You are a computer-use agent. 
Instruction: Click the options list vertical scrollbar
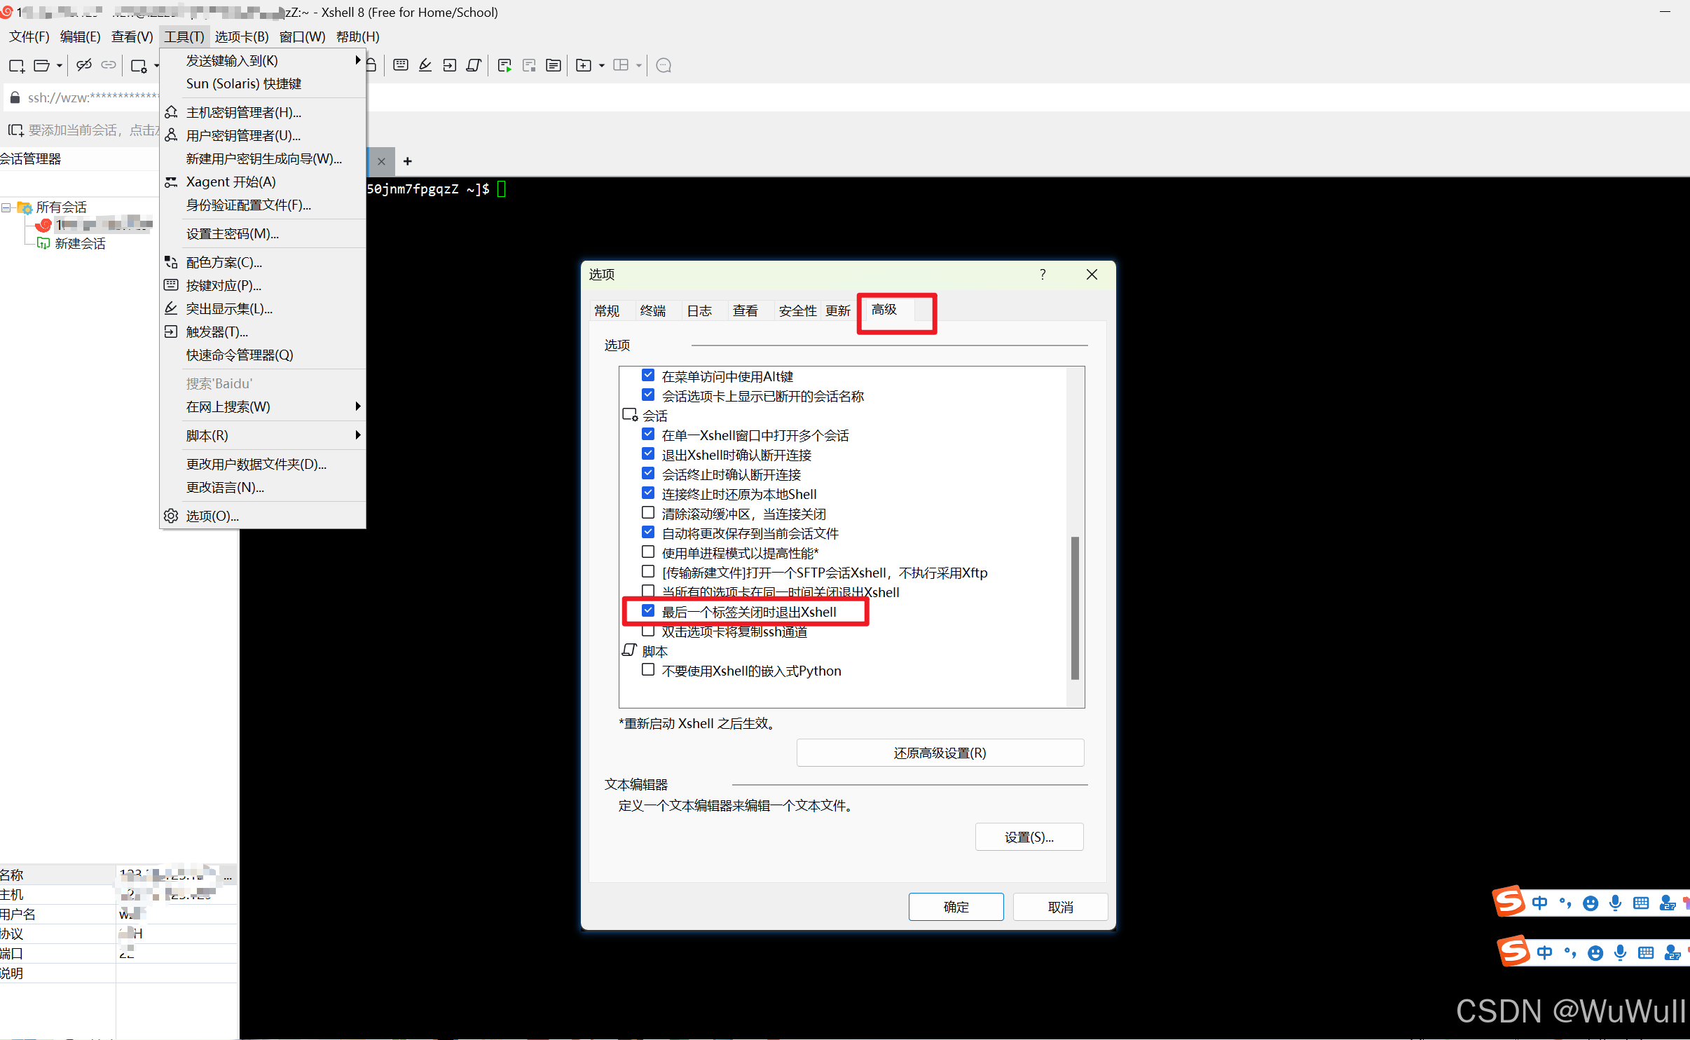click(x=1075, y=607)
